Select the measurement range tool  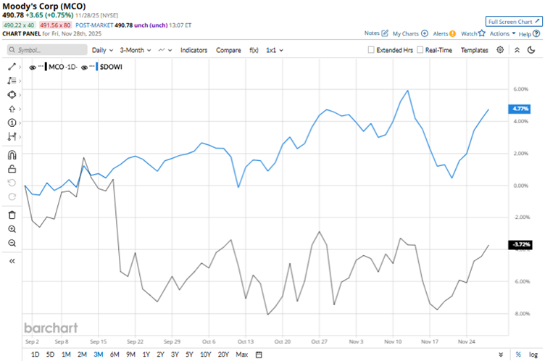click(x=12, y=137)
